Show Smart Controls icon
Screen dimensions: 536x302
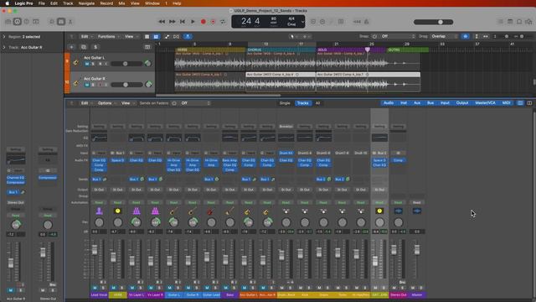(x=52, y=22)
